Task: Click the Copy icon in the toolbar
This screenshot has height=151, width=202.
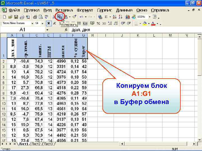Action: (x=59, y=17)
